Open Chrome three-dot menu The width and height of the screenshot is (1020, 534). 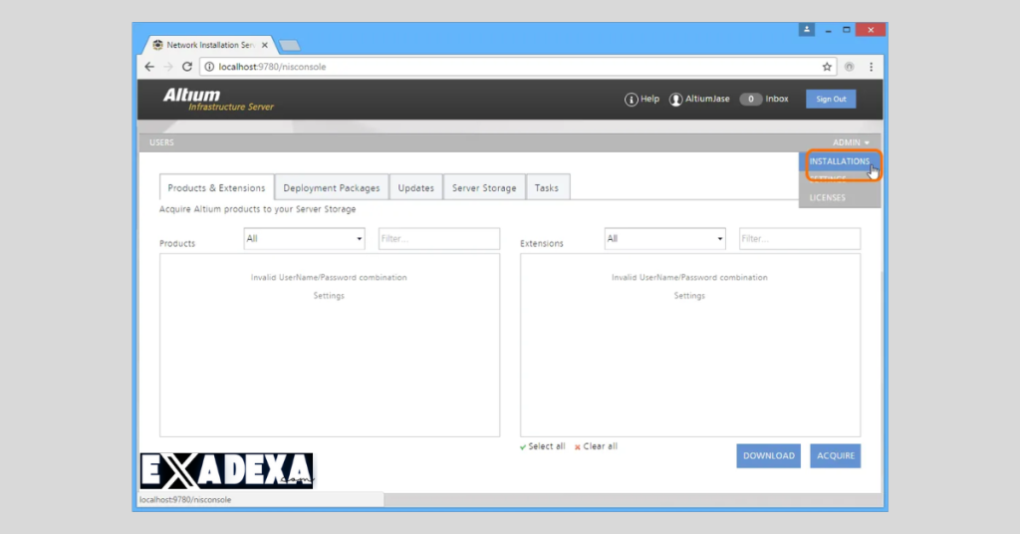pyautogui.click(x=871, y=67)
